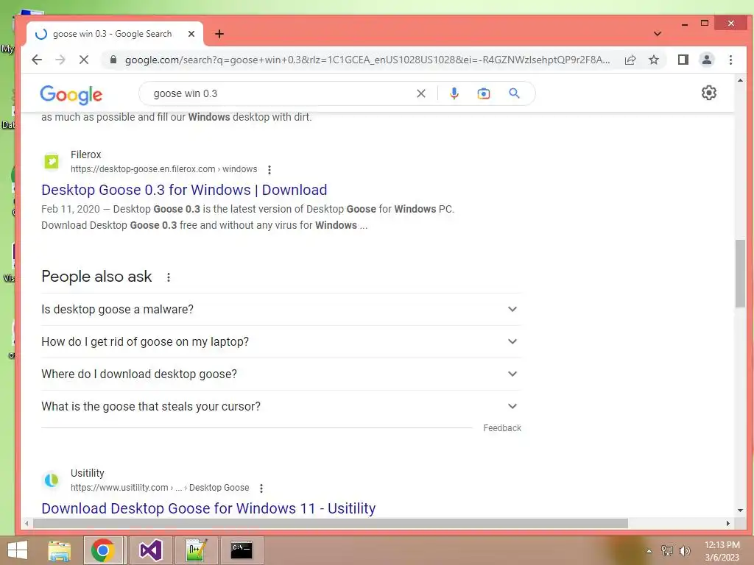Screen dimensions: 754x565
Task: Click the scroll down arrow
Action: point(740,511)
